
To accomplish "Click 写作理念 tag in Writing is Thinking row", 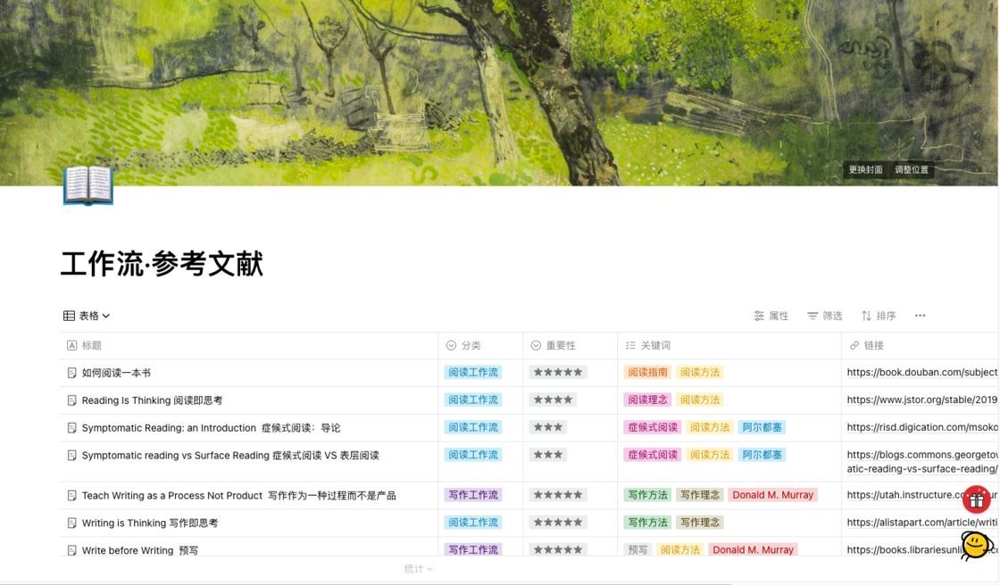I will pyautogui.click(x=700, y=522).
